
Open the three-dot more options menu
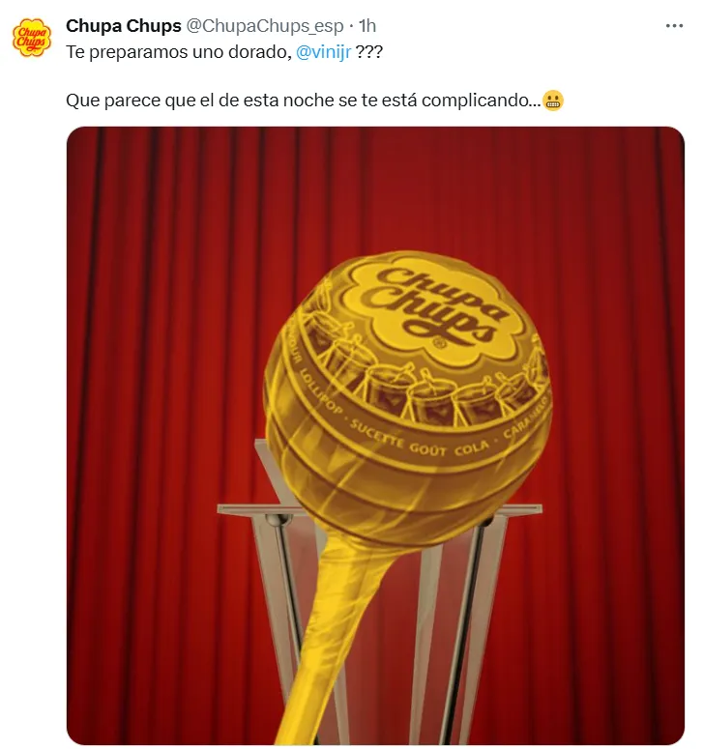674,26
